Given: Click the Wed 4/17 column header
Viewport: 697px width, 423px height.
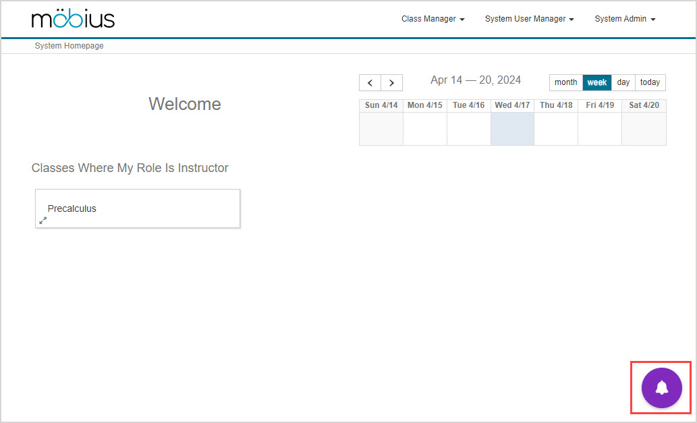Looking at the screenshot, I should click(512, 105).
